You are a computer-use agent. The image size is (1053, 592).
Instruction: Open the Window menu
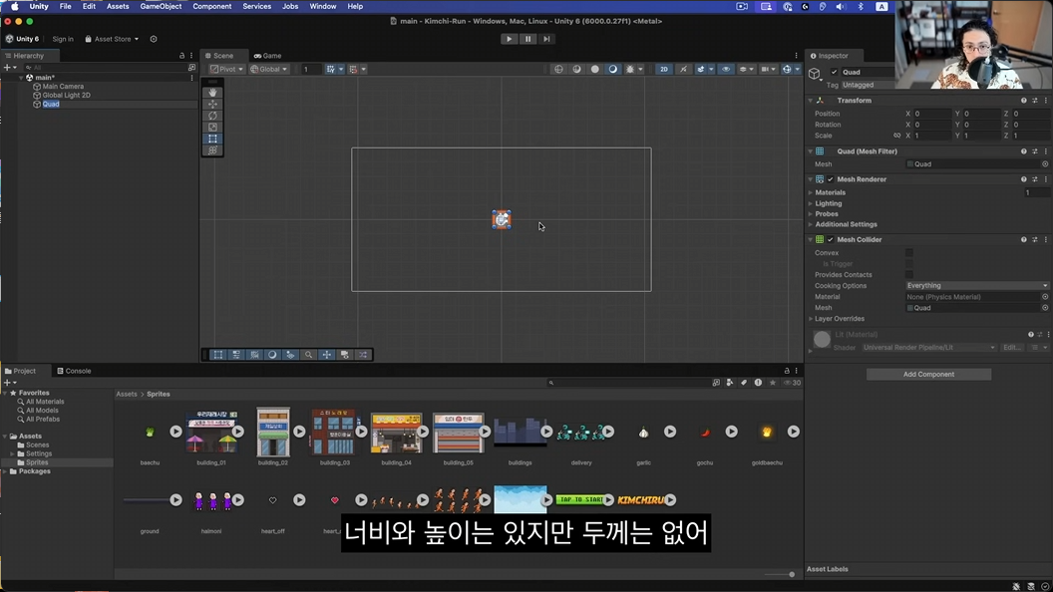pos(322,6)
